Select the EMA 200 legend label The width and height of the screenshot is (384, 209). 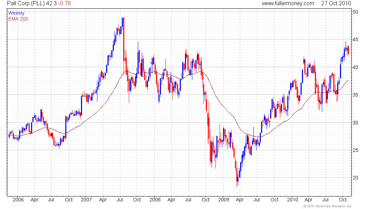click(19, 19)
